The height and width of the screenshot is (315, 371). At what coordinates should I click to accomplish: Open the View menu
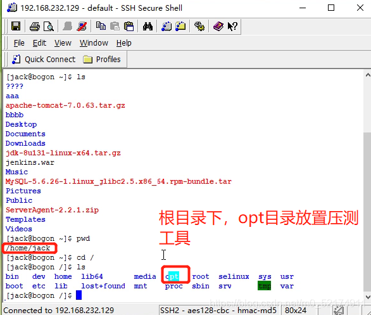63,43
